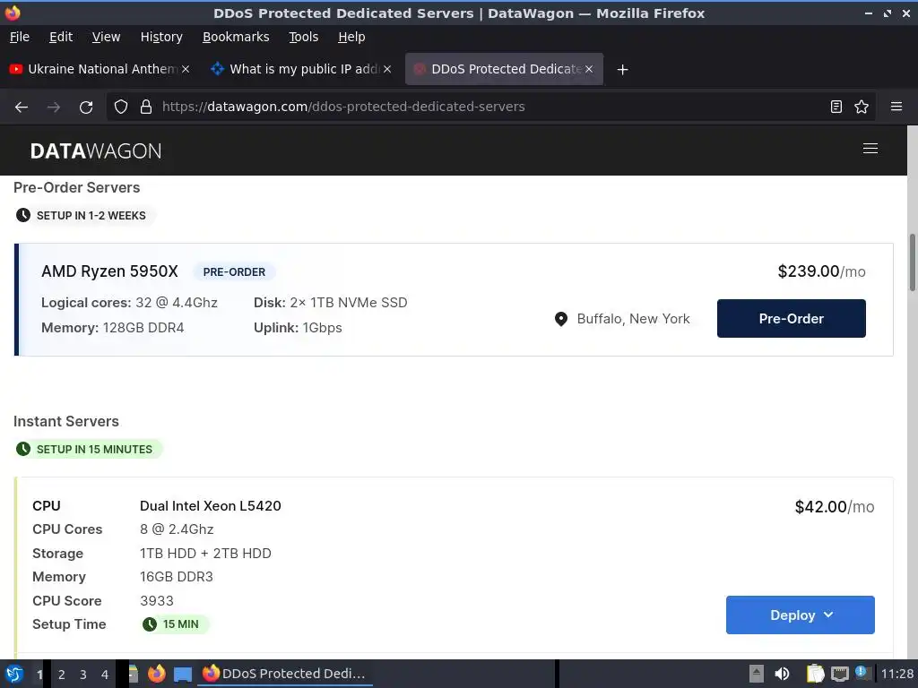This screenshot has height=688, width=918.
Task: Click the PRE-ORDER badge next to AMD Ryzen
Action: [x=234, y=272]
